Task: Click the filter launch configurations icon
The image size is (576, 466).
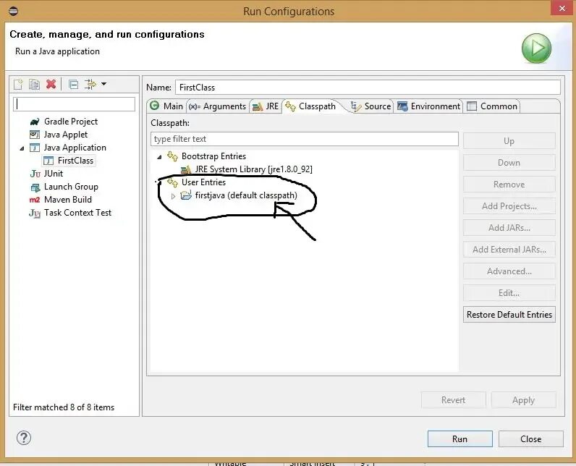Action: (x=90, y=84)
